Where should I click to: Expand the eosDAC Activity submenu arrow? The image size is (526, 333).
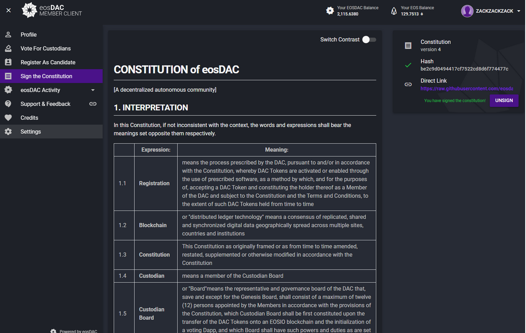(93, 90)
